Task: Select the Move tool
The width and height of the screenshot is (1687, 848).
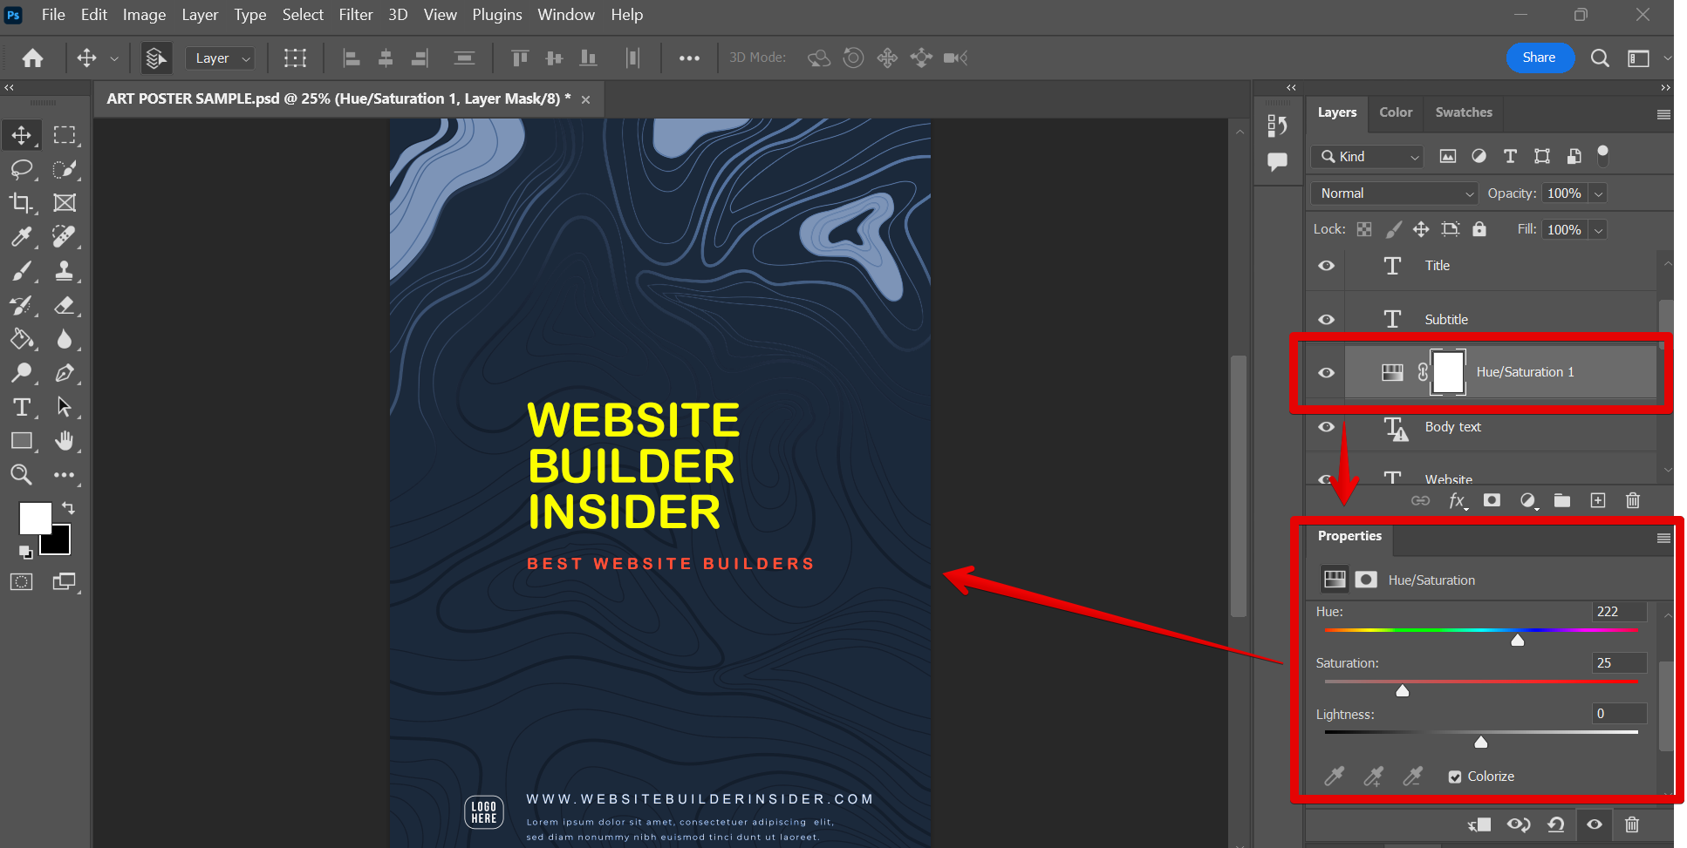Action: tap(22, 134)
